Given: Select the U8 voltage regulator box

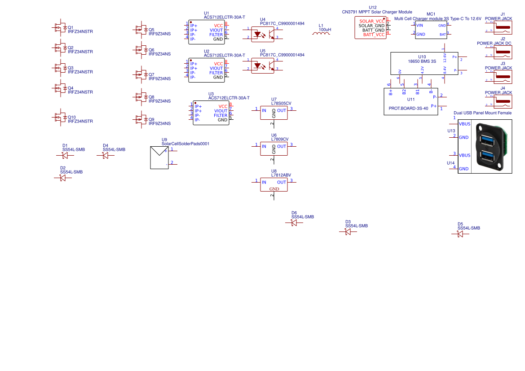Looking at the screenshot, I should (x=274, y=185).
